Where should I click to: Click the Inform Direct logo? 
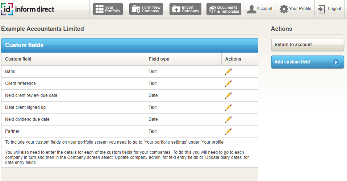coord(28,9)
